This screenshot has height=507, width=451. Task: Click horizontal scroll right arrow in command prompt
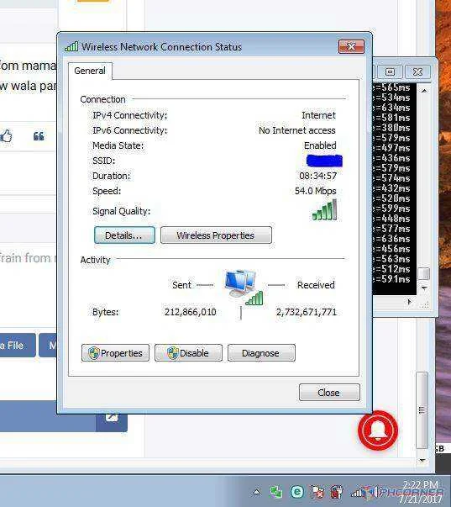pos(409,302)
